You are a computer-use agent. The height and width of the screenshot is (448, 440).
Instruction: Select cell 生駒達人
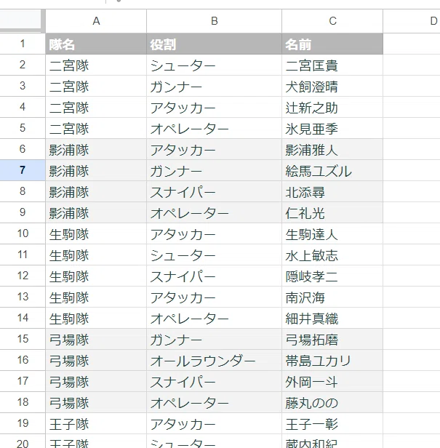(332, 233)
